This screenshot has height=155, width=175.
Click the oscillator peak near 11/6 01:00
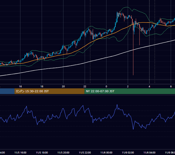click(117, 105)
